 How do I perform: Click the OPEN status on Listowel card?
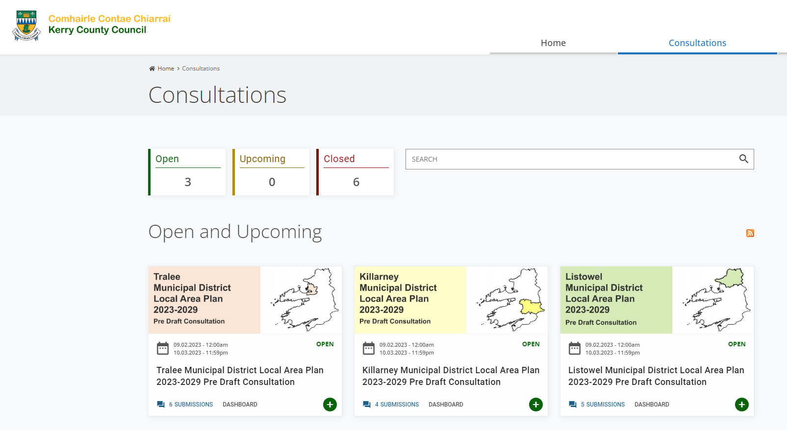[737, 344]
